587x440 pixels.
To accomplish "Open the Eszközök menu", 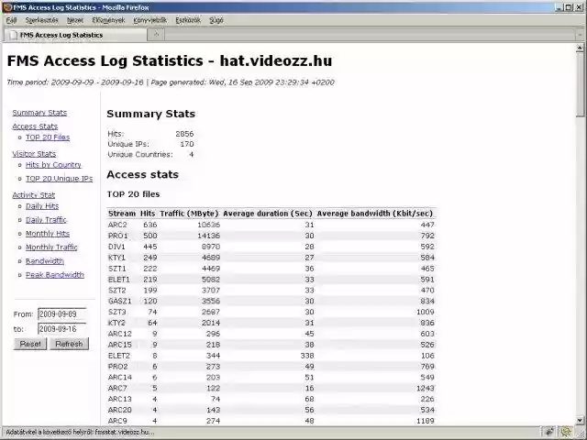I will click(188, 20).
